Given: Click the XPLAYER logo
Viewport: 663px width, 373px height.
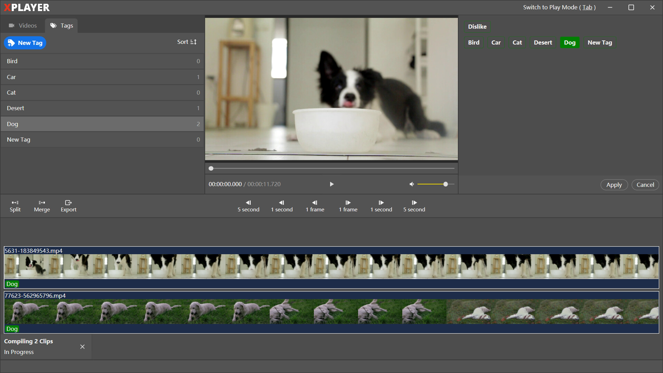Looking at the screenshot, I should point(27,7).
